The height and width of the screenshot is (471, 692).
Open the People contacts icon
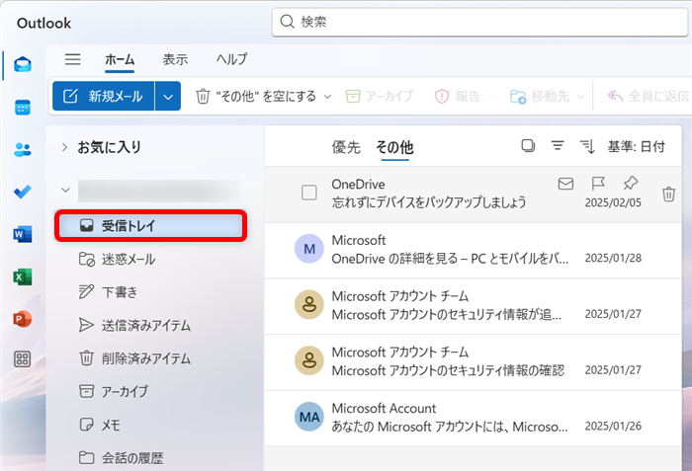23,150
